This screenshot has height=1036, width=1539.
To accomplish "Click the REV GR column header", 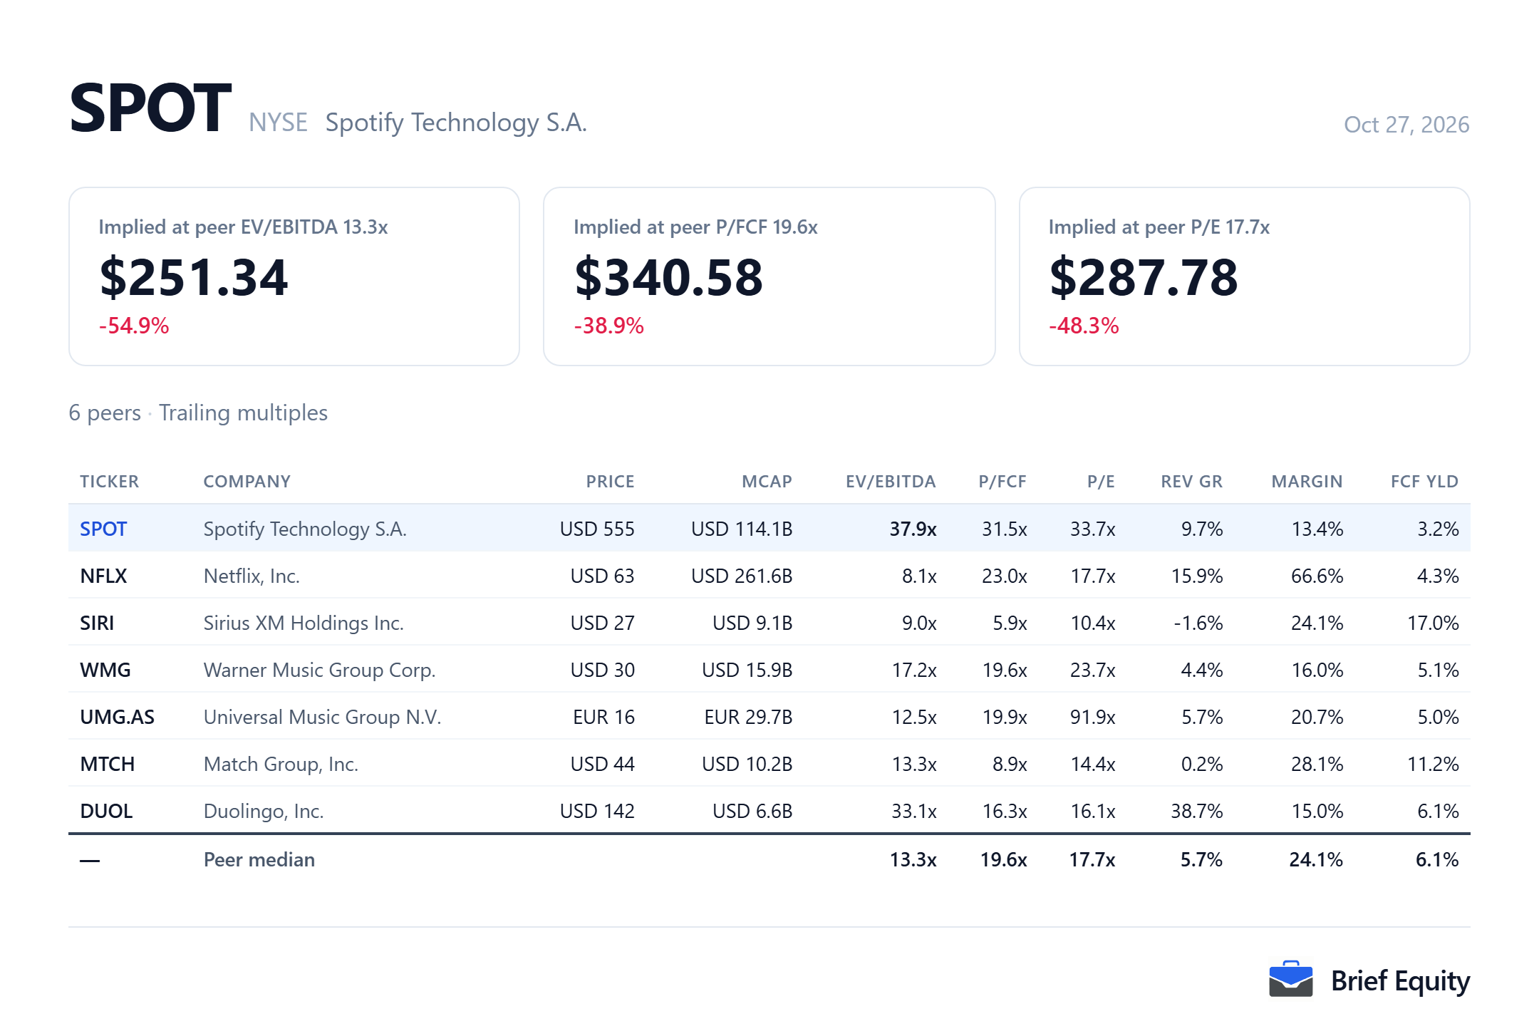I will point(1192,482).
